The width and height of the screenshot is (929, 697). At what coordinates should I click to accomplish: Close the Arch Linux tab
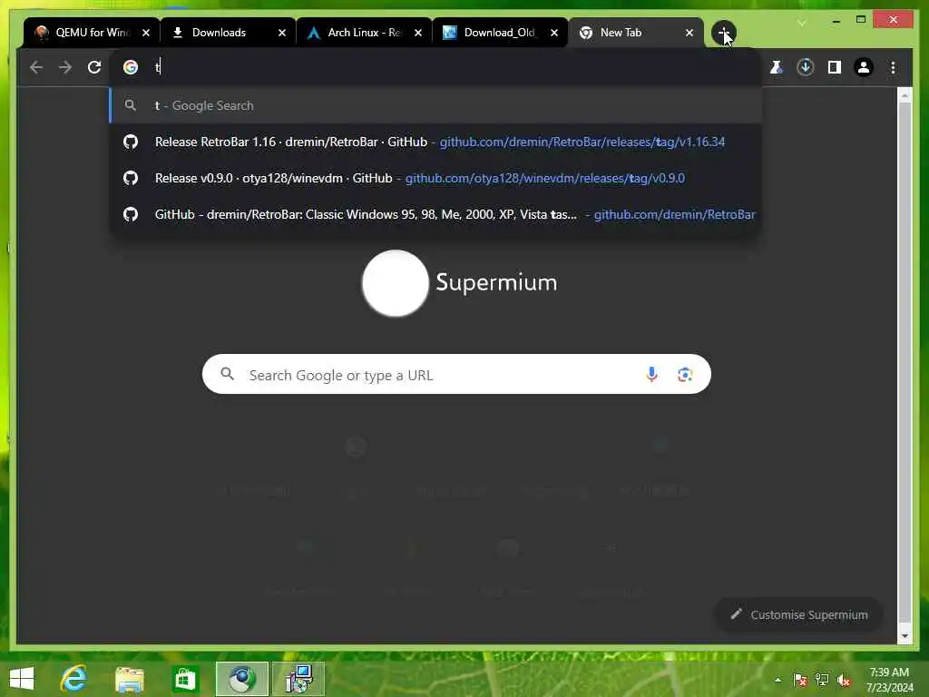(x=418, y=33)
